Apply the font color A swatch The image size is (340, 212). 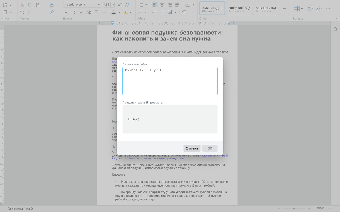point(113,12)
